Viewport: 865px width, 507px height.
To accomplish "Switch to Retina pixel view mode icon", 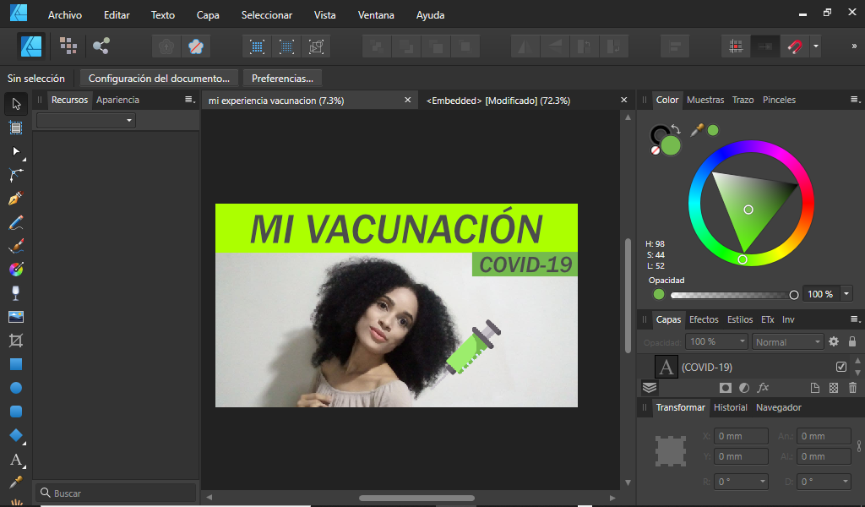I will point(287,46).
